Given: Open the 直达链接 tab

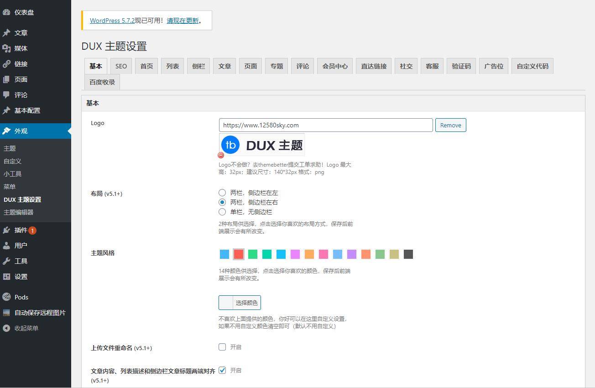Looking at the screenshot, I should tap(374, 66).
